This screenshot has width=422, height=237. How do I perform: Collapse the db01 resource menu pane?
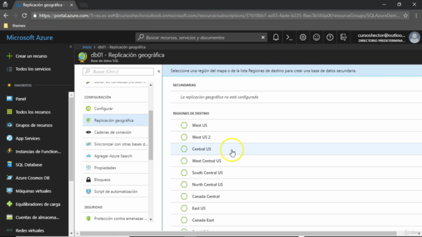[159, 72]
